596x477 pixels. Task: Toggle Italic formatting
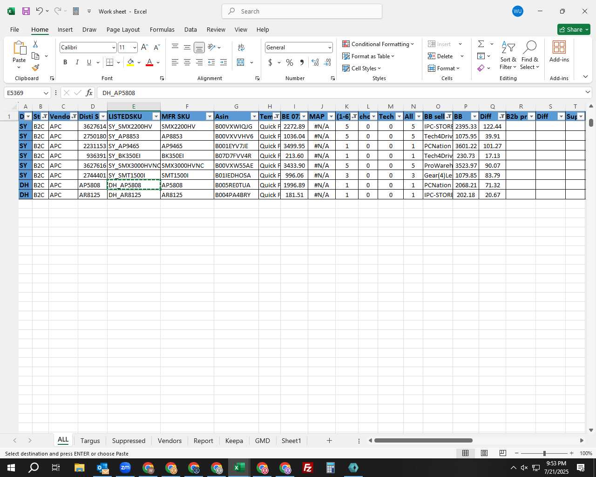tap(77, 62)
